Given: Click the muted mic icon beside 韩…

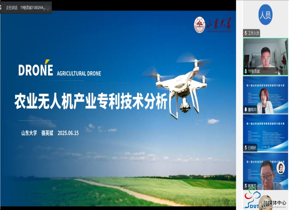Looking at the screenshot, I should [246, 186].
